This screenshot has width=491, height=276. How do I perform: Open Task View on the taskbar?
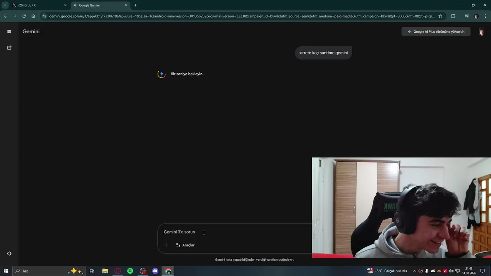[92, 271]
